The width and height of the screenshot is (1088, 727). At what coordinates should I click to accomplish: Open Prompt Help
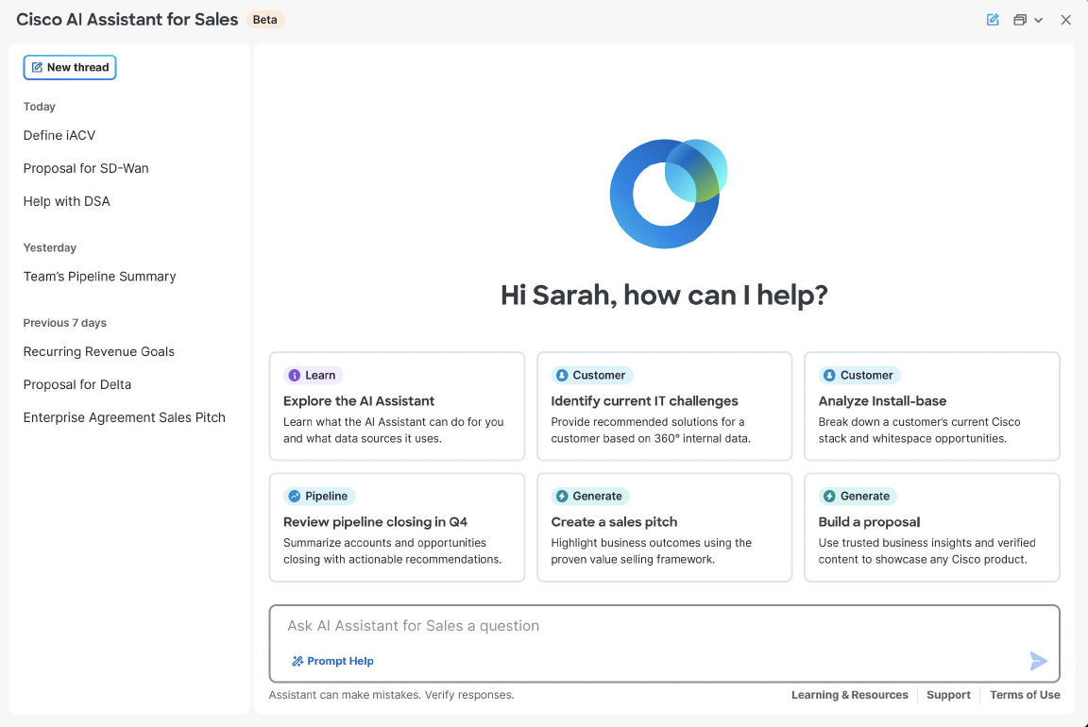point(332,661)
